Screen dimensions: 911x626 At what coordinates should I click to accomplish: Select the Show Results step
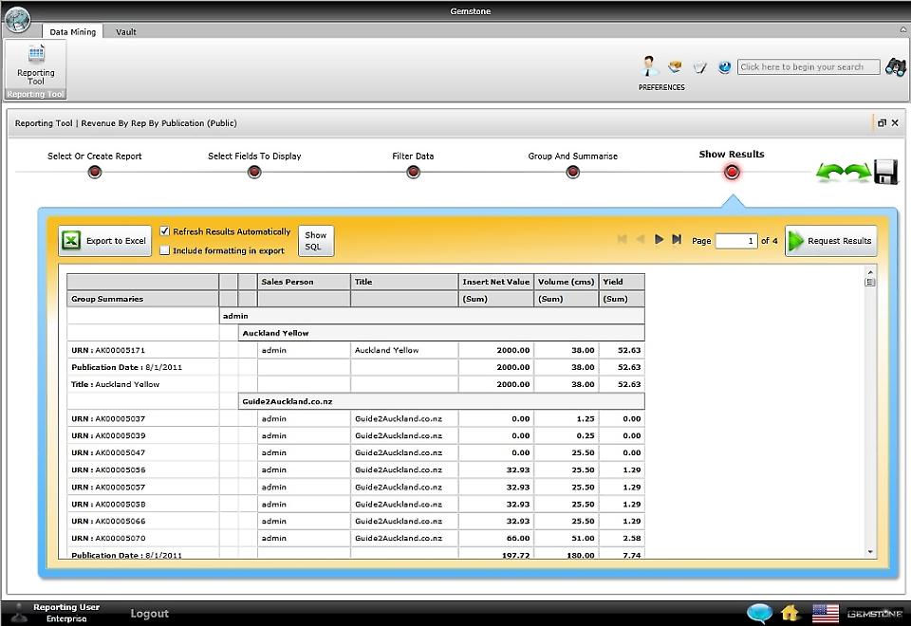pos(732,172)
